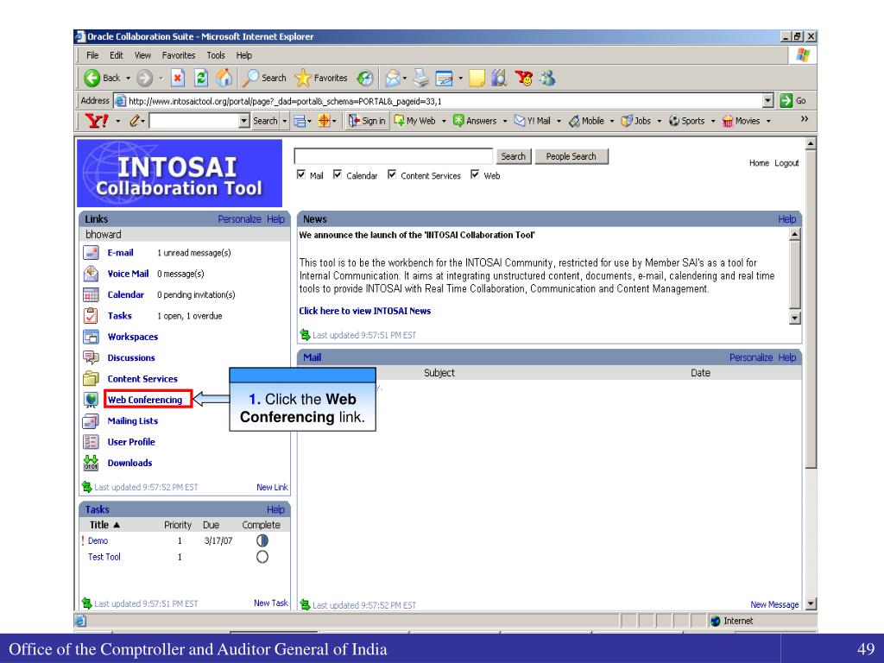884x663 pixels.
Task: Show more Yahoo toolbar items chevron
Action: click(805, 119)
